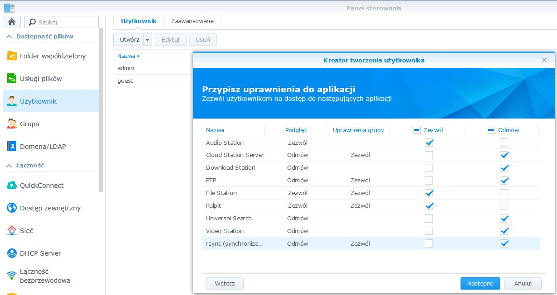Click the Użytkownik sidebar icon
Viewport: 557px width, 295px height.
click(x=12, y=101)
